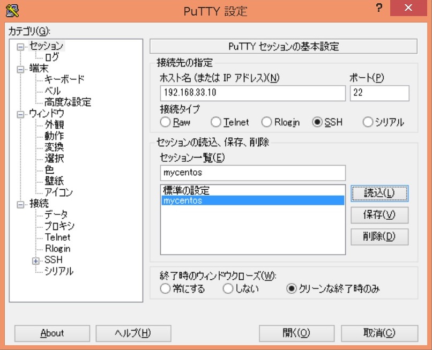Click the session name field mycentos

252,173
